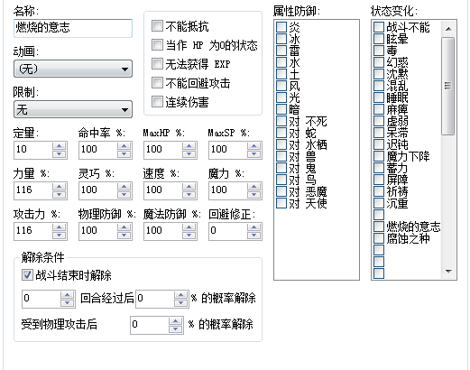Toggle 睡眠 state change box
Image resolution: width=470 pixels, height=370 pixels.
[379, 97]
